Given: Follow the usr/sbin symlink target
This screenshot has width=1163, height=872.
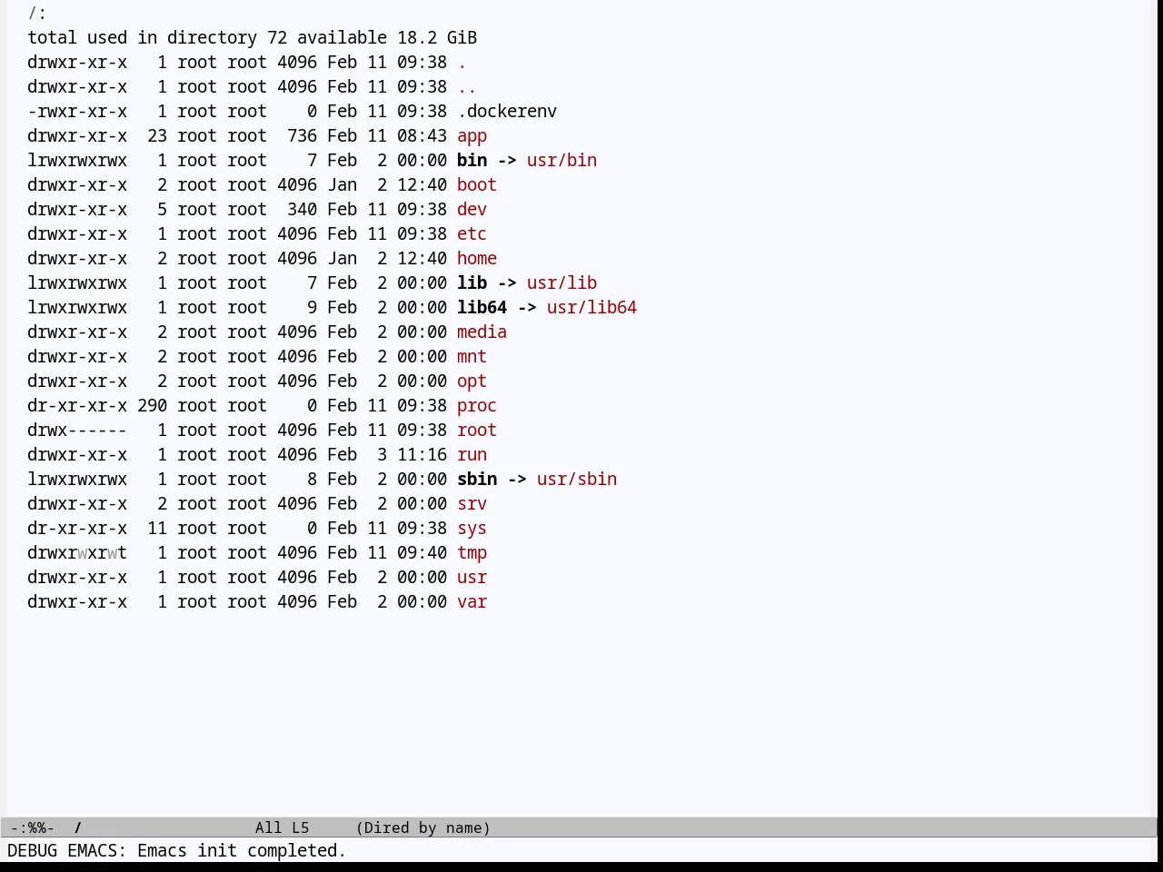Looking at the screenshot, I should click(577, 480).
